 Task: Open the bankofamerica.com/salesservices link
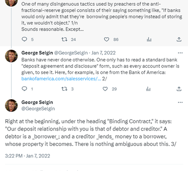tap(61, 78)
